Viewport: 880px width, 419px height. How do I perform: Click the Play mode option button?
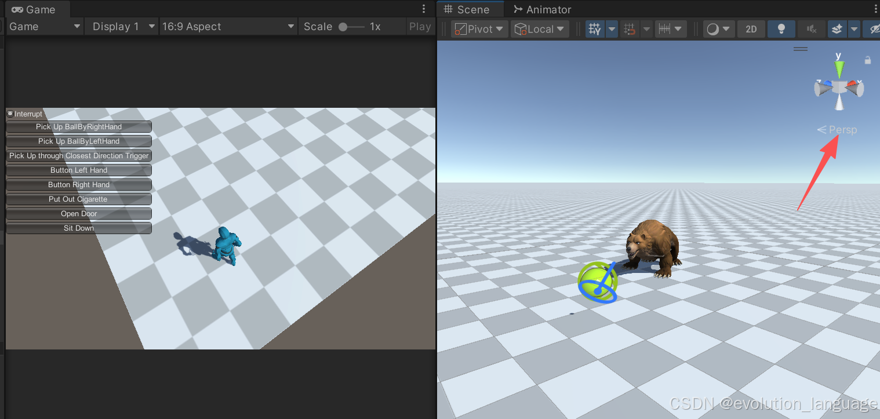pyautogui.click(x=420, y=27)
